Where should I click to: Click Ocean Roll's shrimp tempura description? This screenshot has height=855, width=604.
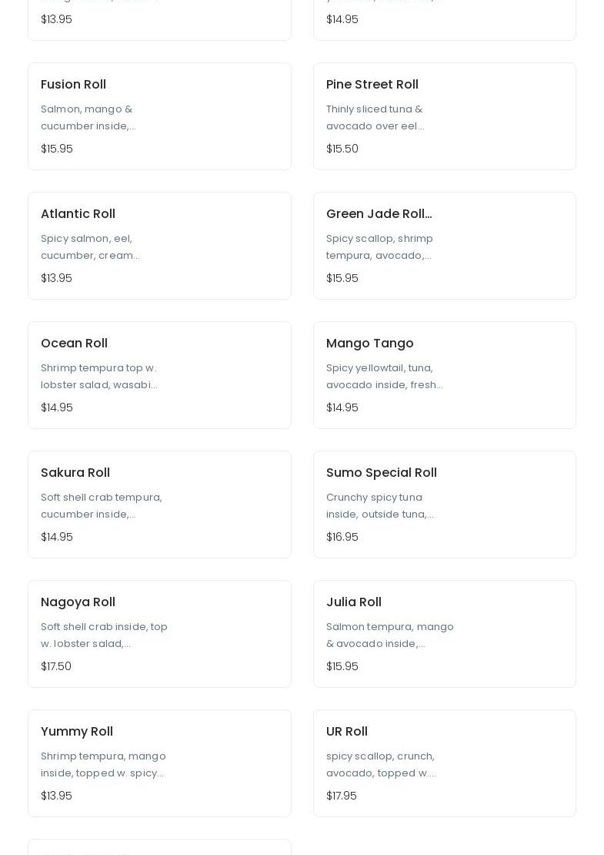(99, 377)
